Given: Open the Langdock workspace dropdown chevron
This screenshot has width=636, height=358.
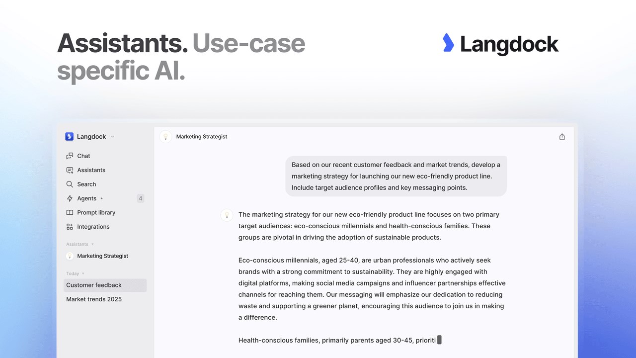Looking at the screenshot, I should pos(112,137).
